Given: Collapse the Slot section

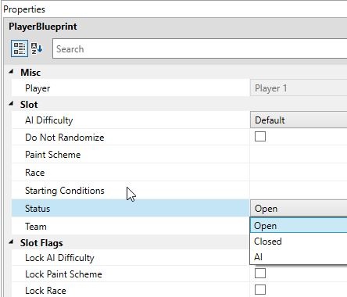Looking at the screenshot, I should pos(11,104).
